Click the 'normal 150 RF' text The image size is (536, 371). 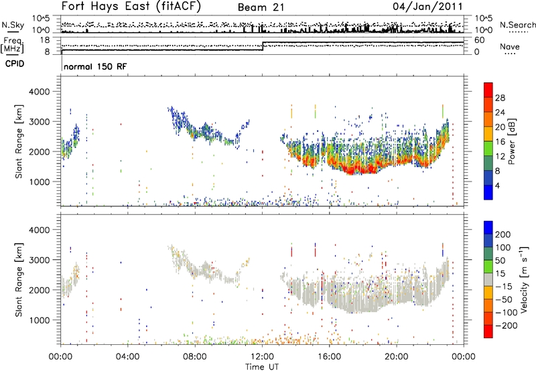point(95,66)
